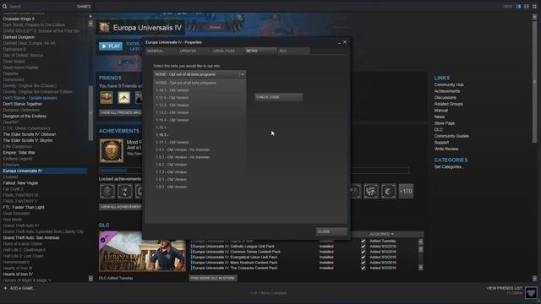Image resolution: width=541 pixels, height=304 pixels.
Task: Click plus icon atop the game list
Action: pos(90,16)
